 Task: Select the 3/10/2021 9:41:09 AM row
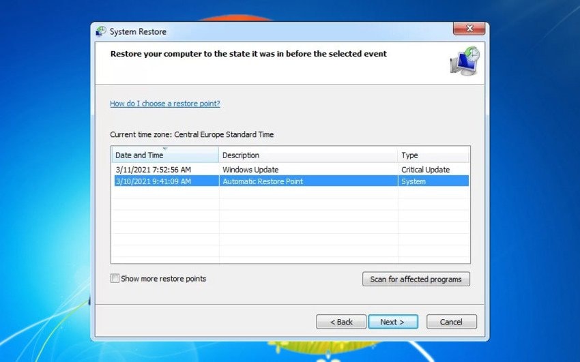pos(291,181)
